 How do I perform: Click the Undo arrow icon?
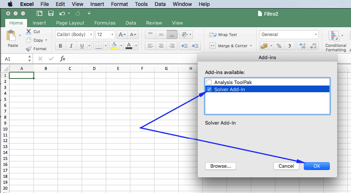[62, 14]
